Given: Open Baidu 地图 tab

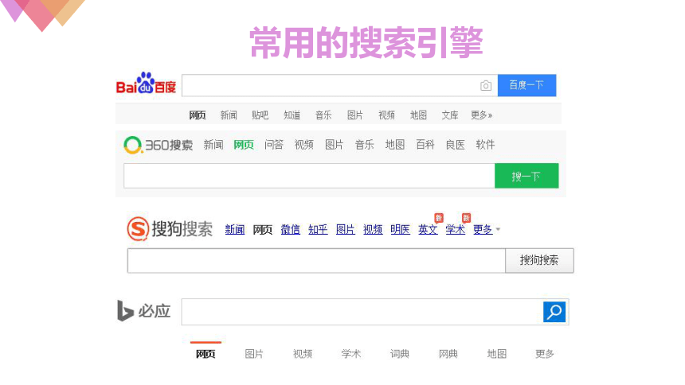Looking at the screenshot, I should click(418, 115).
